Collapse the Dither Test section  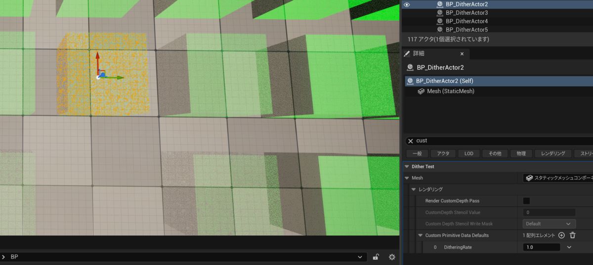[407, 167]
